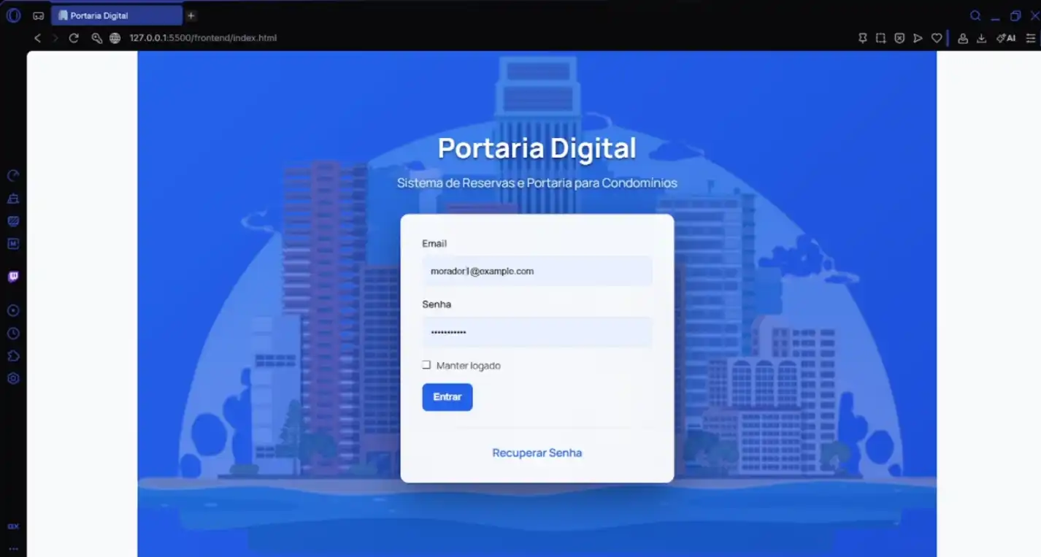Open the profile account icon
1041x557 pixels.
(963, 38)
